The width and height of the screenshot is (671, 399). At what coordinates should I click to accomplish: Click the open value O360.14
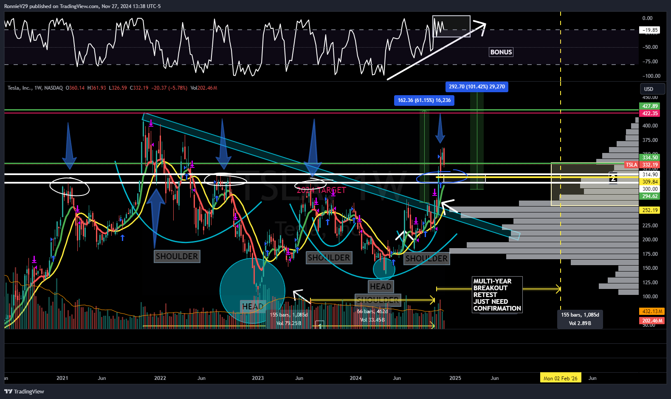coord(75,88)
